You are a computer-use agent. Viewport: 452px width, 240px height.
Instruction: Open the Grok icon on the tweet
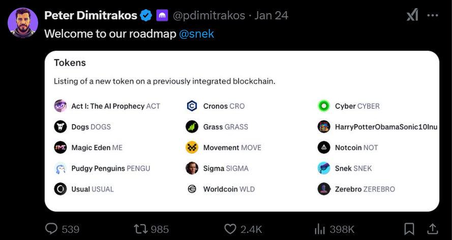(412, 15)
